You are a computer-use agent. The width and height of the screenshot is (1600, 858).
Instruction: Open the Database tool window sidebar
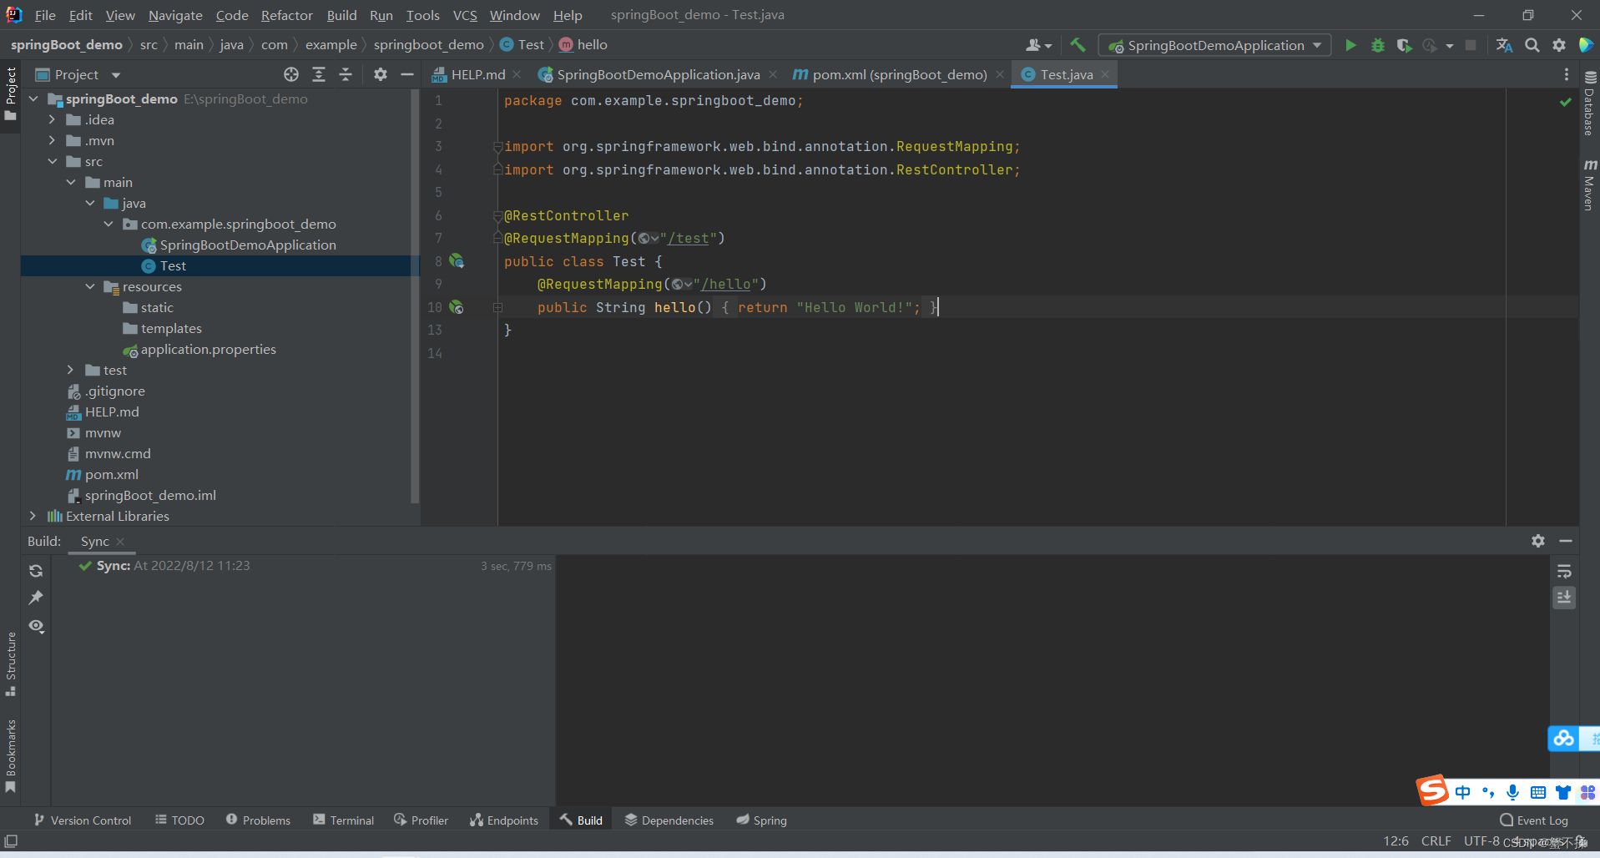1588,117
